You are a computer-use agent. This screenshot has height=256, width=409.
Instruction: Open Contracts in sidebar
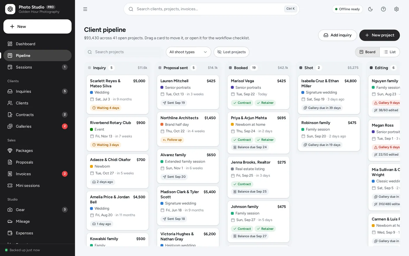tap(37, 115)
